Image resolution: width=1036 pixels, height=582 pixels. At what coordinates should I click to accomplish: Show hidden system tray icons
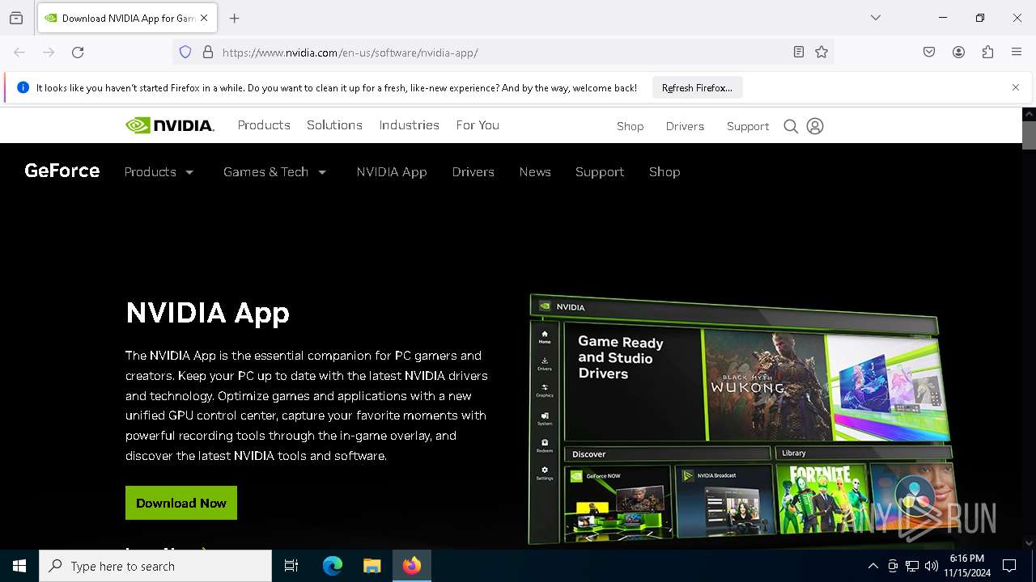pyautogui.click(x=873, y=566)
